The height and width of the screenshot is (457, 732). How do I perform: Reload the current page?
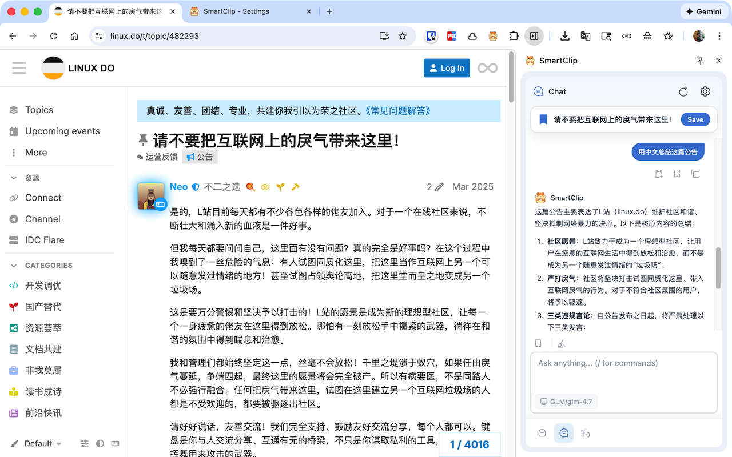pos(54,36)
